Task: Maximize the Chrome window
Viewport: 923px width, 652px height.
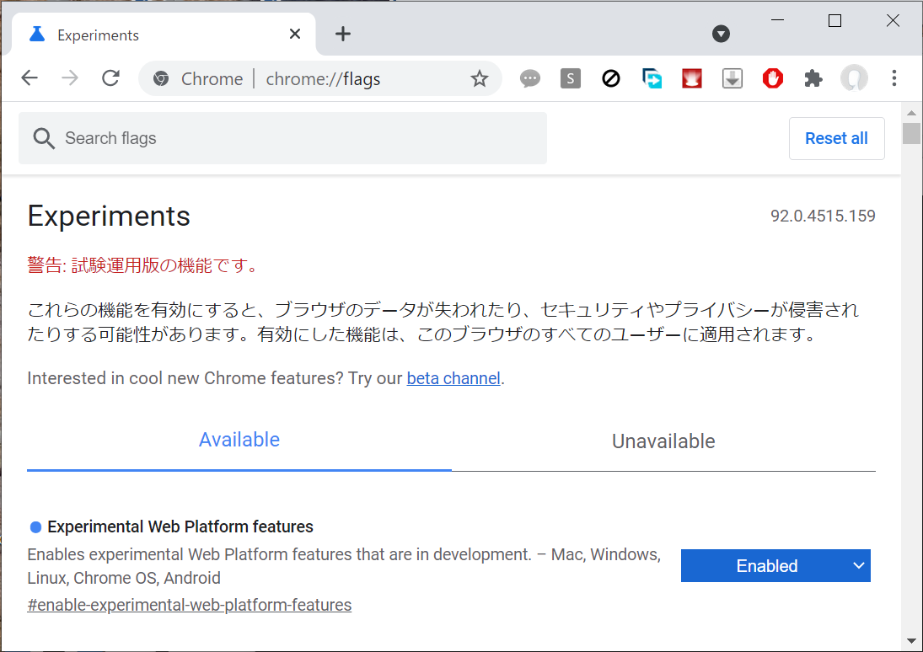Action: (834, 20)
